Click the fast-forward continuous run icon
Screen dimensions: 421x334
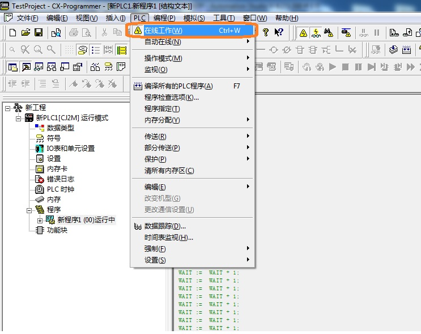[x=411, y=67]
